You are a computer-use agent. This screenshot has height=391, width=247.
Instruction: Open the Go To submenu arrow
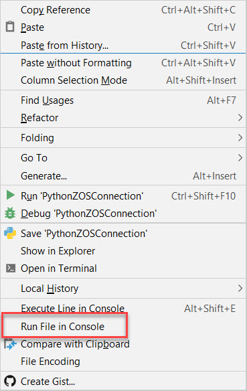pos(240,157)
